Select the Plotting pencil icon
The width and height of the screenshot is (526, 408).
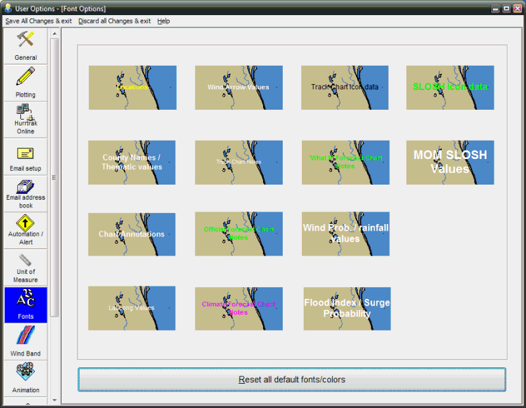click(x=26, y=77)
